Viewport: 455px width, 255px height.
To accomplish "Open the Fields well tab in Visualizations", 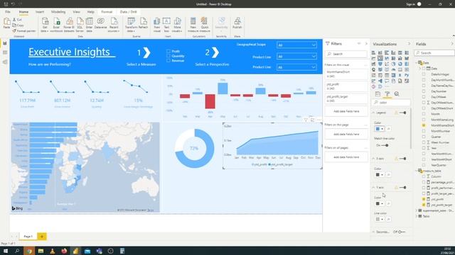I will click(x=378, y=94).
